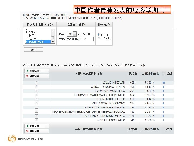Click top 柱状图 column header
The height and width of the screenshot is (146, 194).
click(x=167, y=74)
